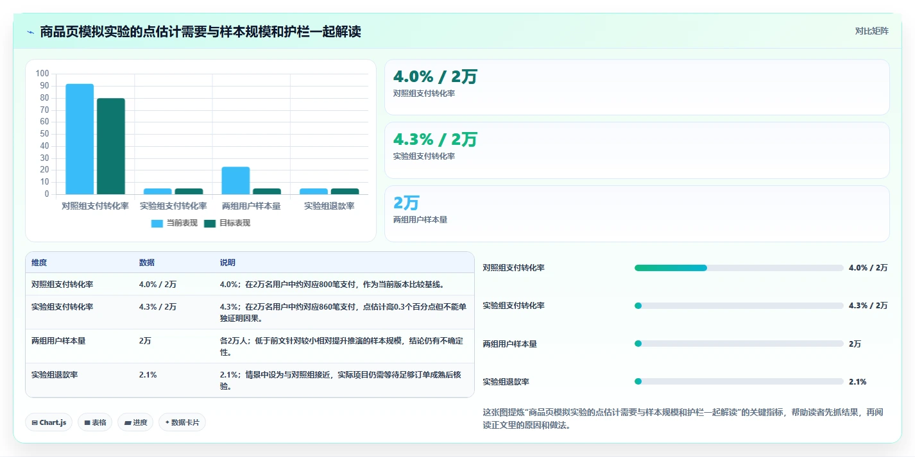Screen dimensions: 915x457
Task: Click the 2万 两组用户样本量 data card
Action: 637,213
